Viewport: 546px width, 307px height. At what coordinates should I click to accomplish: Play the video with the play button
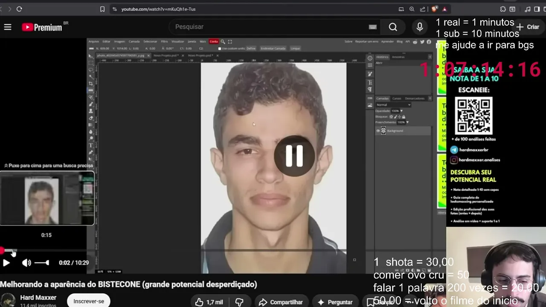pyautogui.click(x=6, y=263)
